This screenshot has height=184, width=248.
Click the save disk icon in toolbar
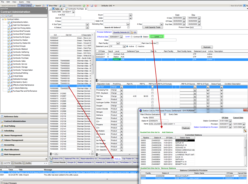tap(91, 6)
